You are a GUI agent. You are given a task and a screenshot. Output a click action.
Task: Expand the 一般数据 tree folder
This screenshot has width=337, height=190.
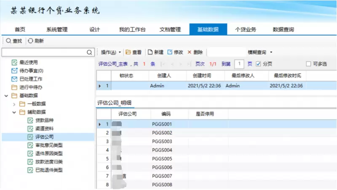[14, 104]
